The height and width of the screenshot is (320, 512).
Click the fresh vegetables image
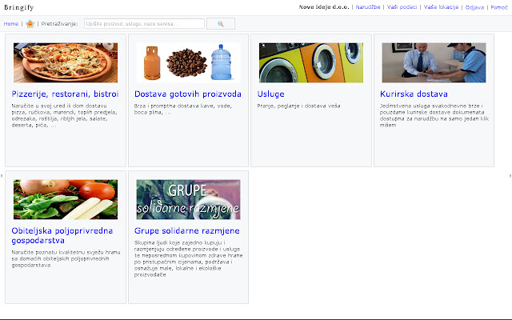click(66, 199)
